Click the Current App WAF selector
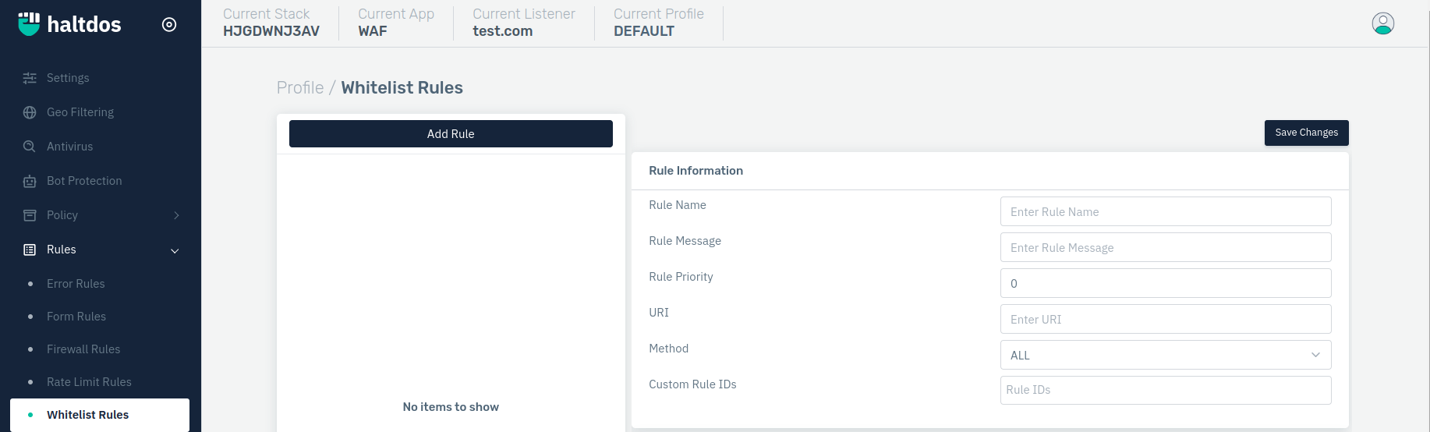Image resolution: width=1430 pixels, height=432 pixels. [x=396, y=23]
